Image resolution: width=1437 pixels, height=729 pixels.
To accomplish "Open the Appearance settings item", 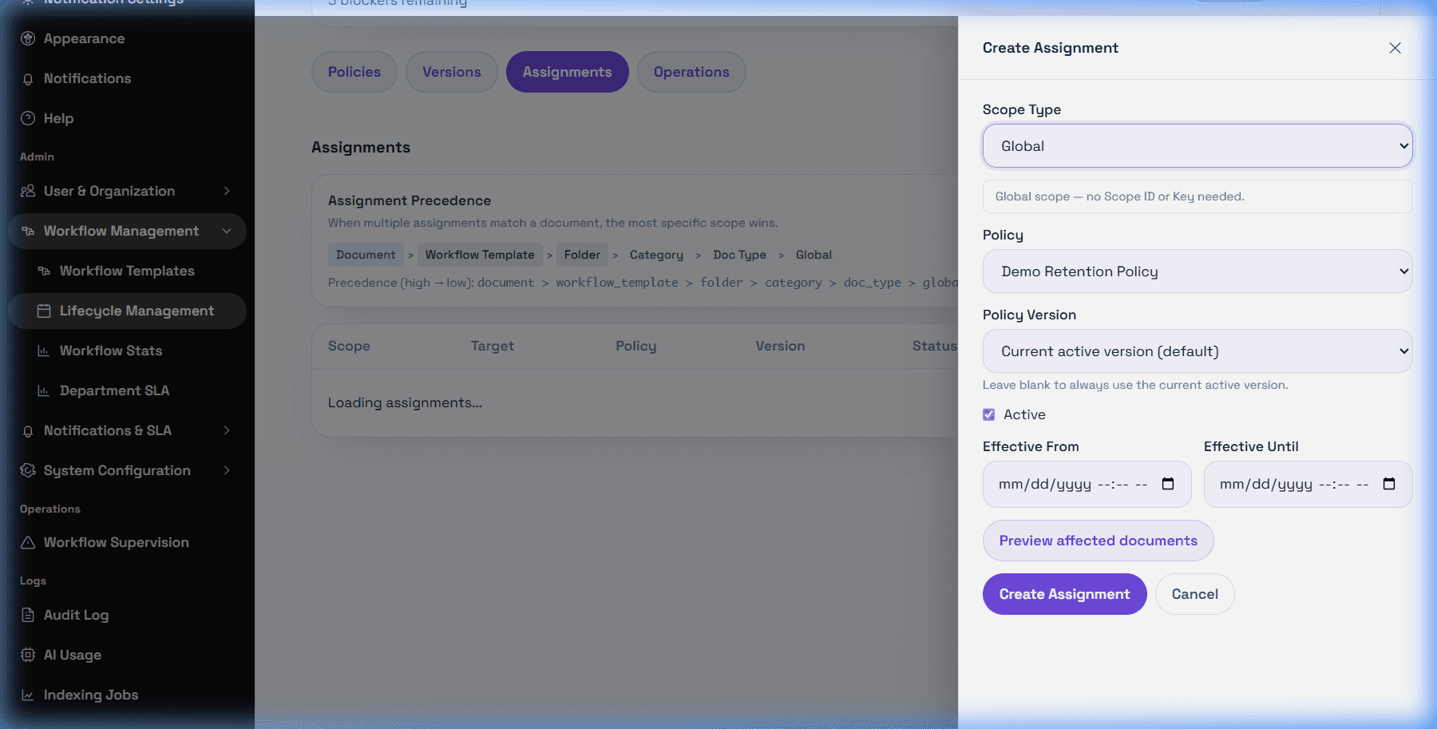I will 127,38.
